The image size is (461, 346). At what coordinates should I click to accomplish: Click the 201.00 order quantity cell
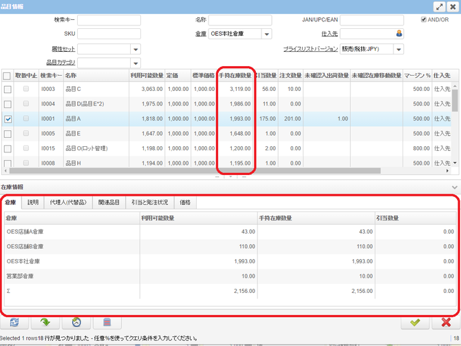pos(290,119)
